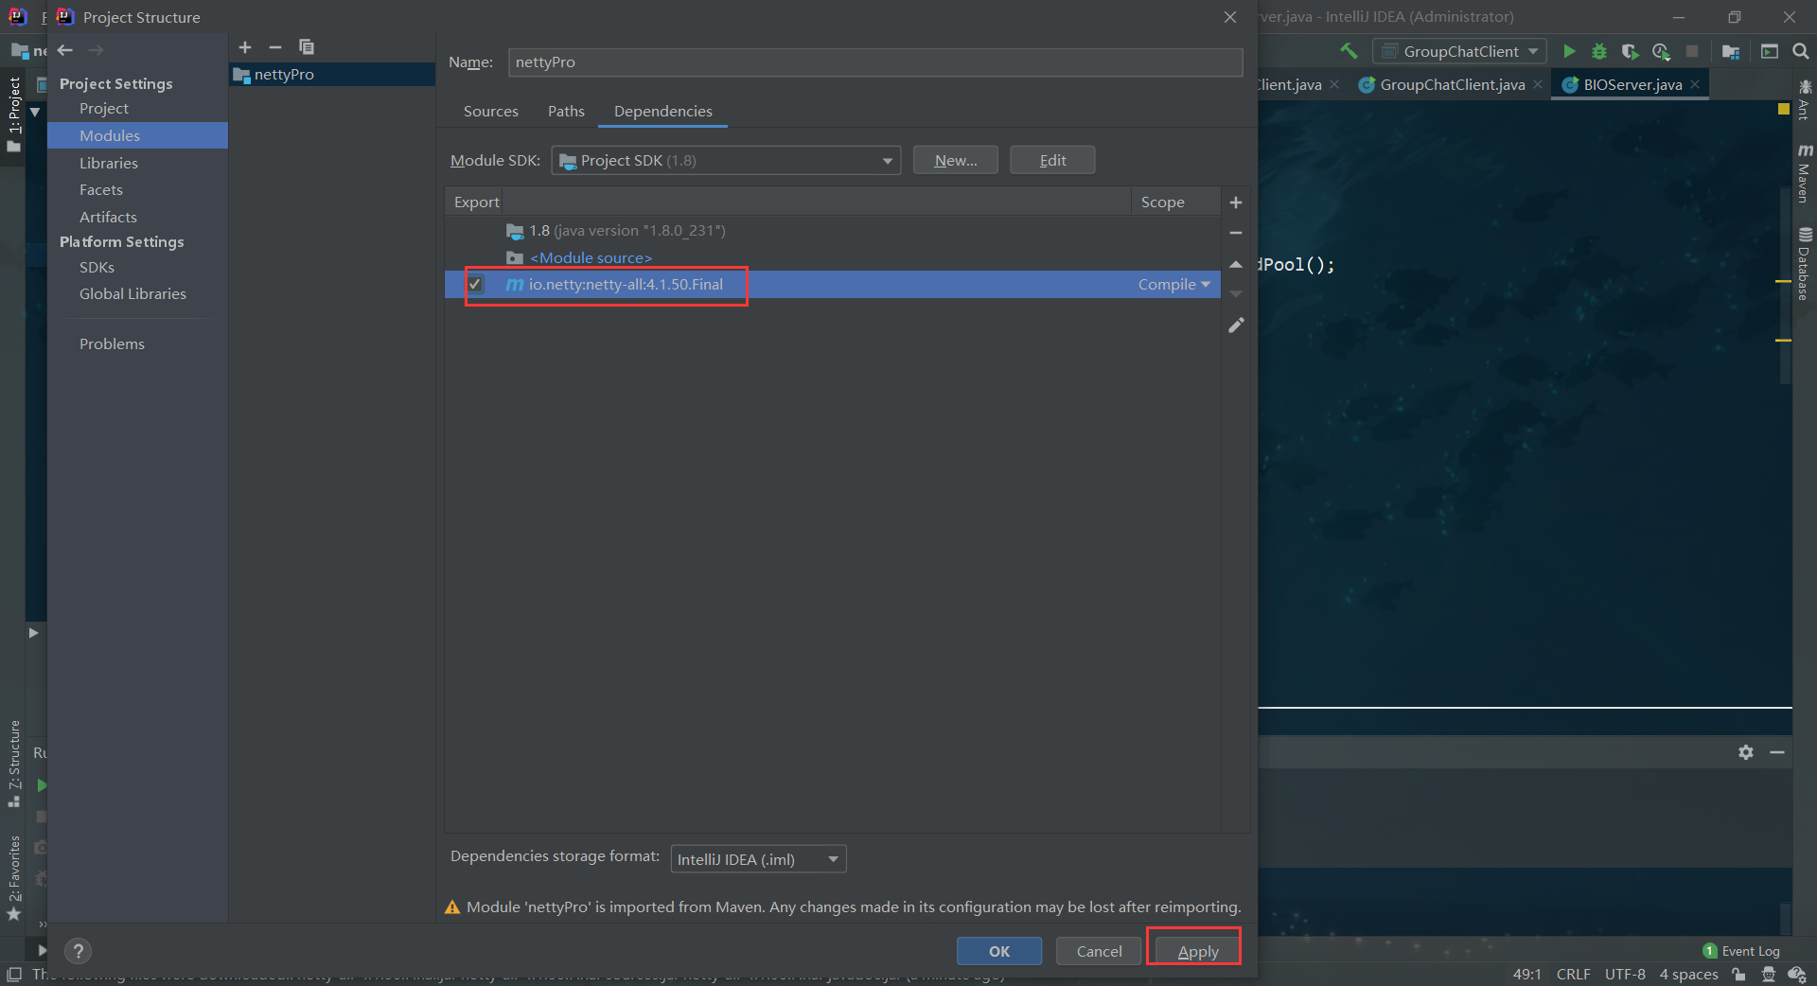Close the GroupChatClient.java editor tab
This screenshot has height=986, width=1817.
point(1538,84)
